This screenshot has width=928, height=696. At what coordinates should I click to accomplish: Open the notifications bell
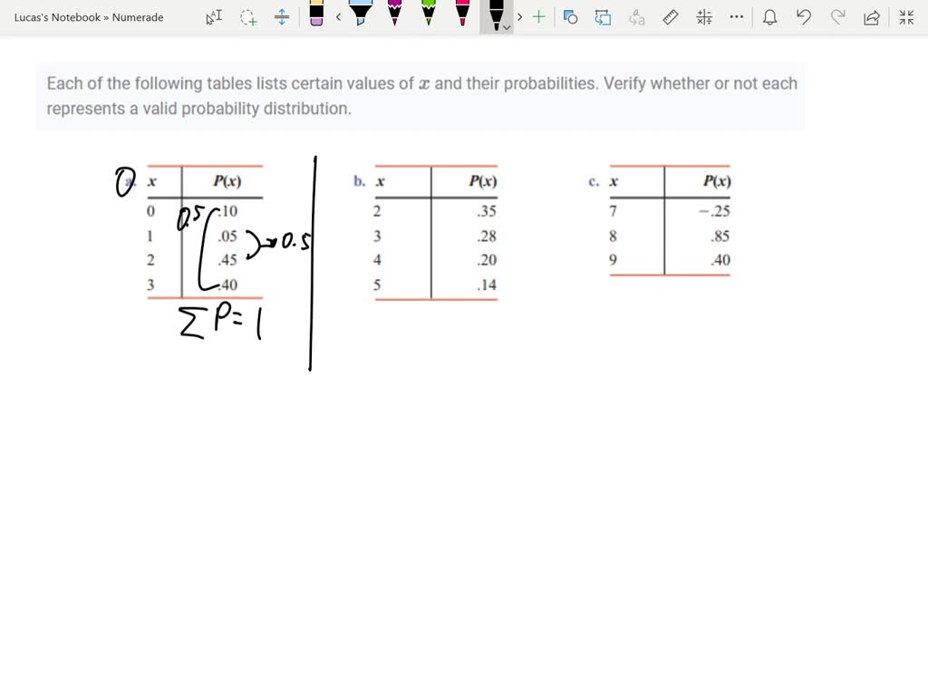click(x=769, y=17)
